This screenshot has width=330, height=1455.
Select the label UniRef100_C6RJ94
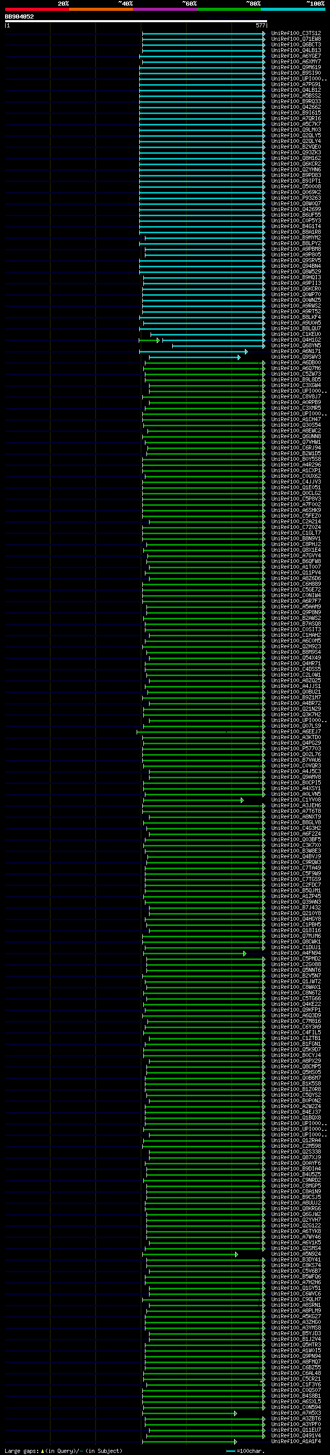(295, 448)
